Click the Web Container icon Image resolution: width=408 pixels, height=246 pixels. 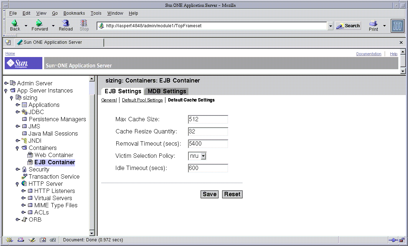click(x=30, y=155)
